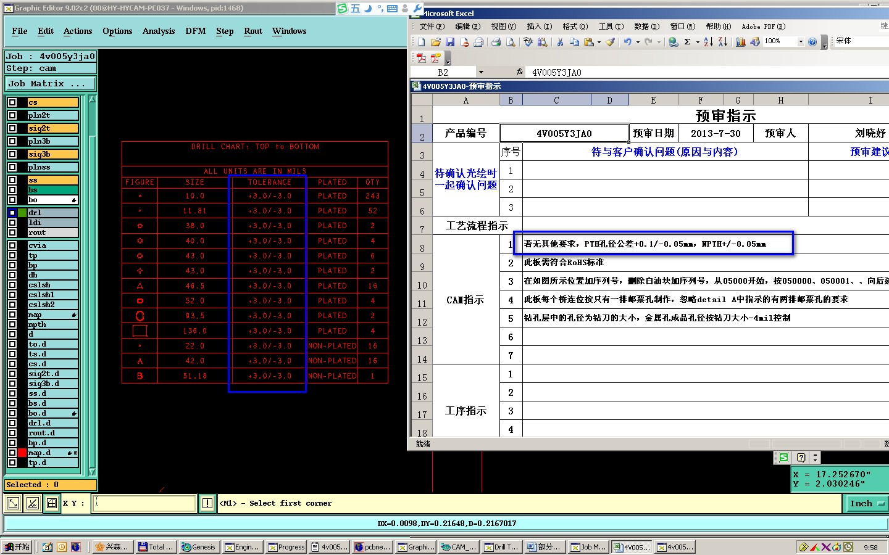
Task: Open the Adobe PDF menu in Excel
Action: pos(763,27)
